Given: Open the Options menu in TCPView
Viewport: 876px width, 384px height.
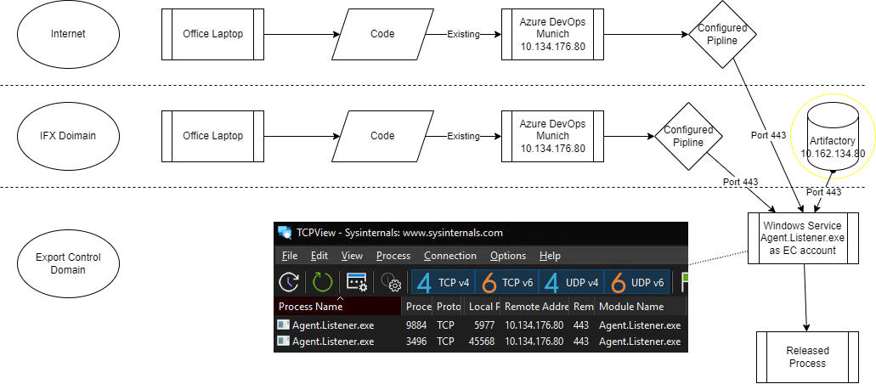Looking at the screenshot, I should click(508, 256).
